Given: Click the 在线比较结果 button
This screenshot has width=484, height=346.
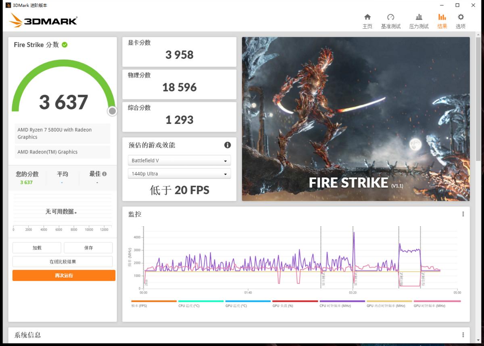Looking at the screenshot, I should coord(63,262).
